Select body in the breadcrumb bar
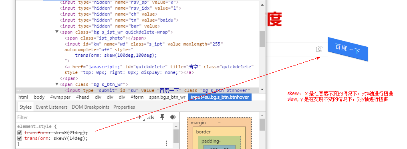The height and width of the screenshot is (149, 407). point(39,97)
